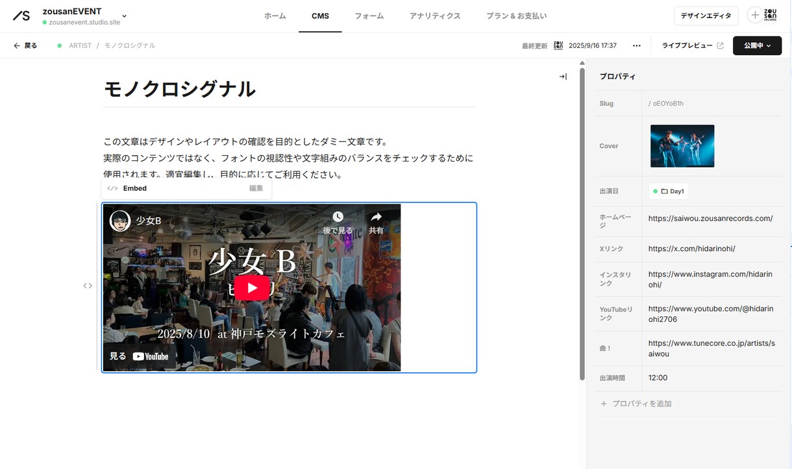The image size is (792, 469).
Task: Open ライブプレビュー in new window
Action: click(x=693, y=45)
